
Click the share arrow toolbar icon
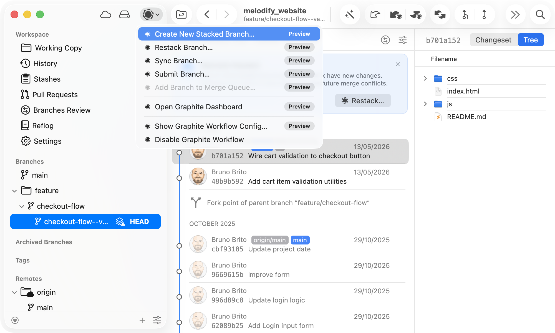coord(375,14)
